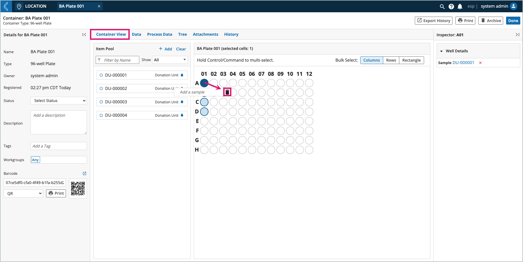The height and width of the screenshot is (262, 523).
Task: Click the top Print button
Action: click(x=465, y=21)
